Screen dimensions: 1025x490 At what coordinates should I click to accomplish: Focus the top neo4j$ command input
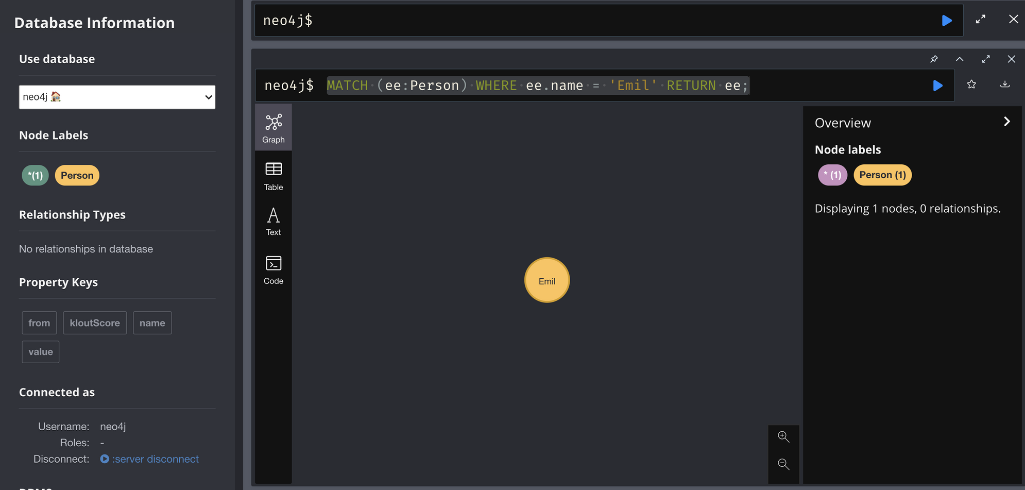609,21
